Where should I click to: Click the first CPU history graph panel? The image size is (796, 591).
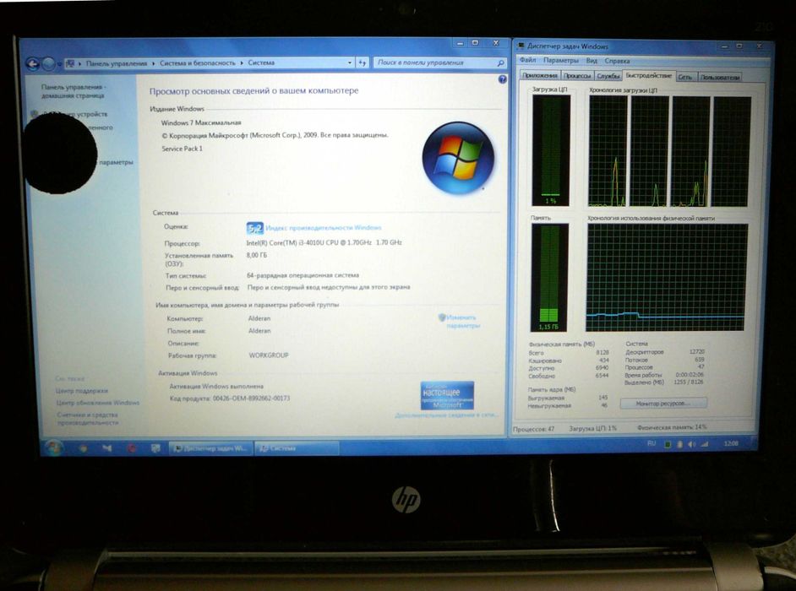[x=608, y=151]
